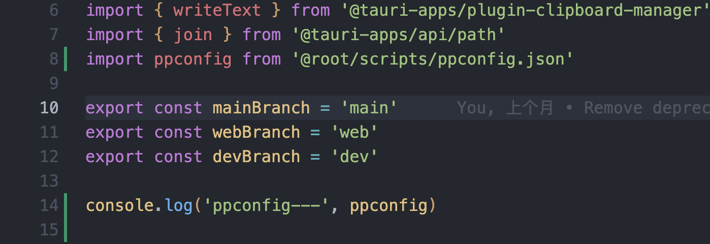Screen dimensions: 710x244
Task: Click line number 12 in the gutter
Action: click(49, 157)
